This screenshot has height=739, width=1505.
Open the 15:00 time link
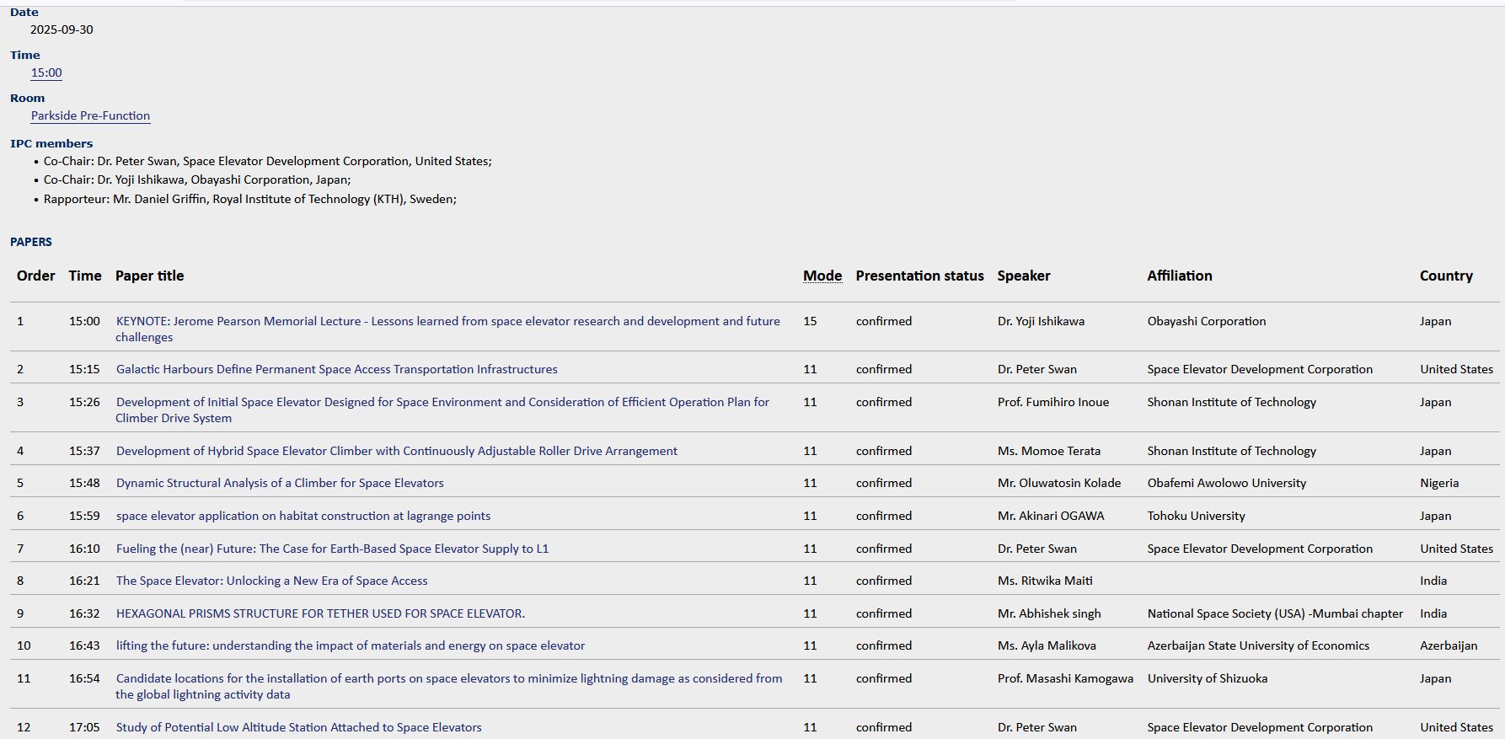[x=46, y=73]
